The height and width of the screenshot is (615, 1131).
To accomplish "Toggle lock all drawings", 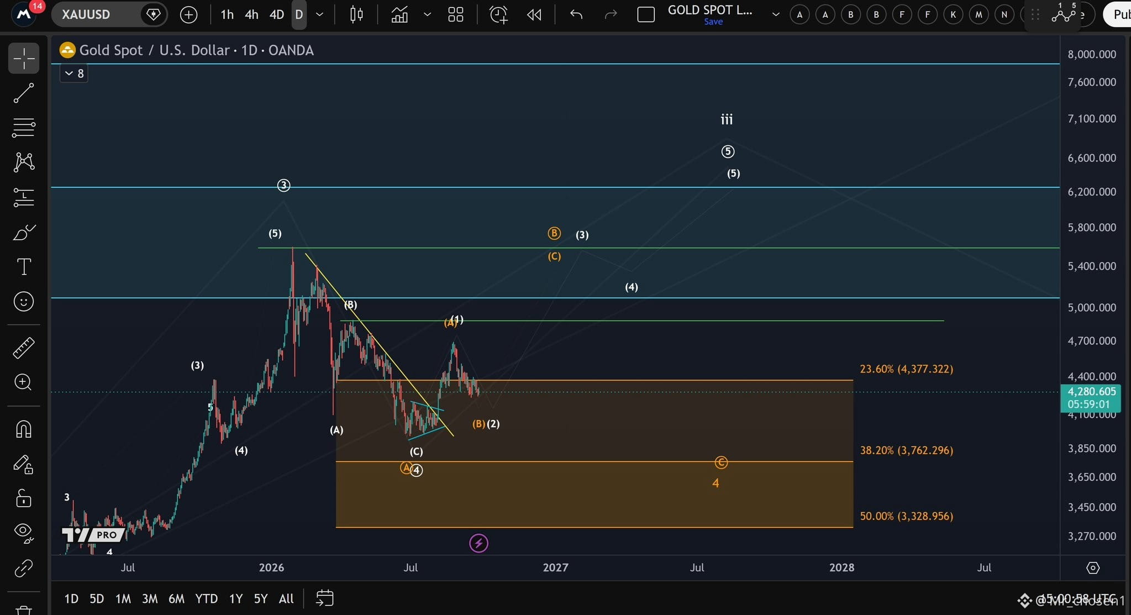I will tap(24, 498).
